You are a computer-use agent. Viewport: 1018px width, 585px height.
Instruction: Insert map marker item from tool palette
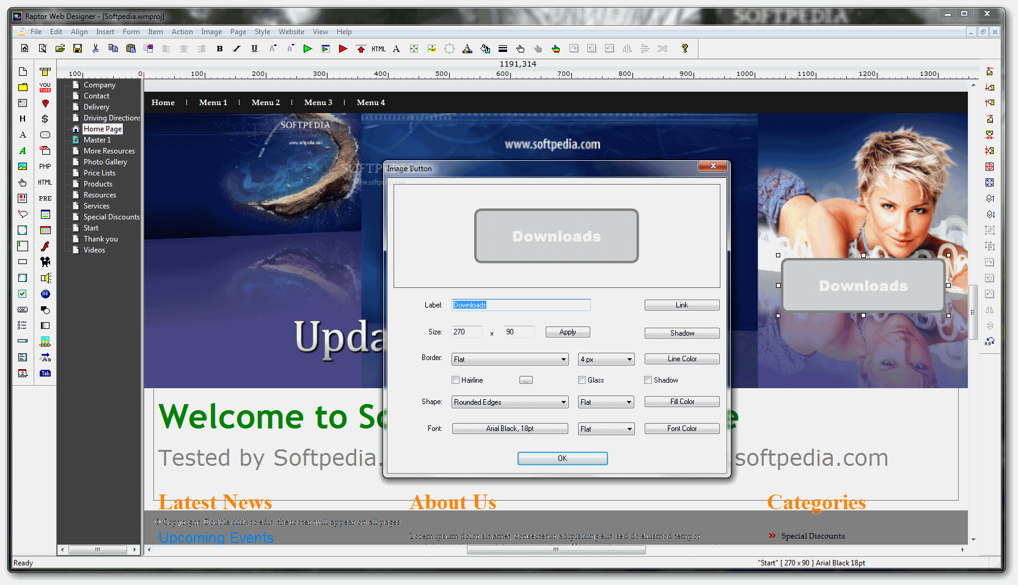tap(45, 103)
